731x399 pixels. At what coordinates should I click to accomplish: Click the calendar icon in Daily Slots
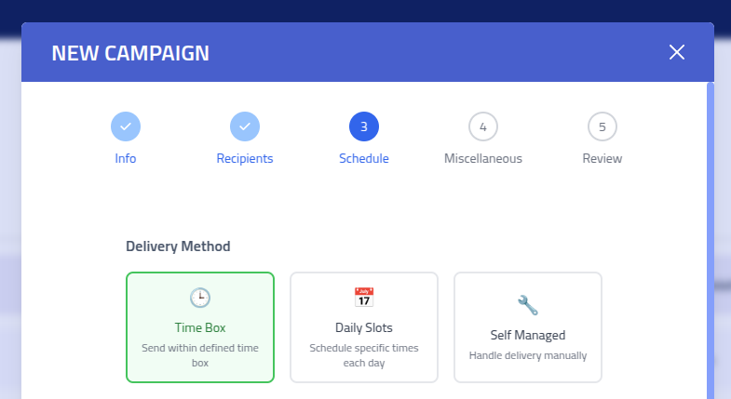364,298
